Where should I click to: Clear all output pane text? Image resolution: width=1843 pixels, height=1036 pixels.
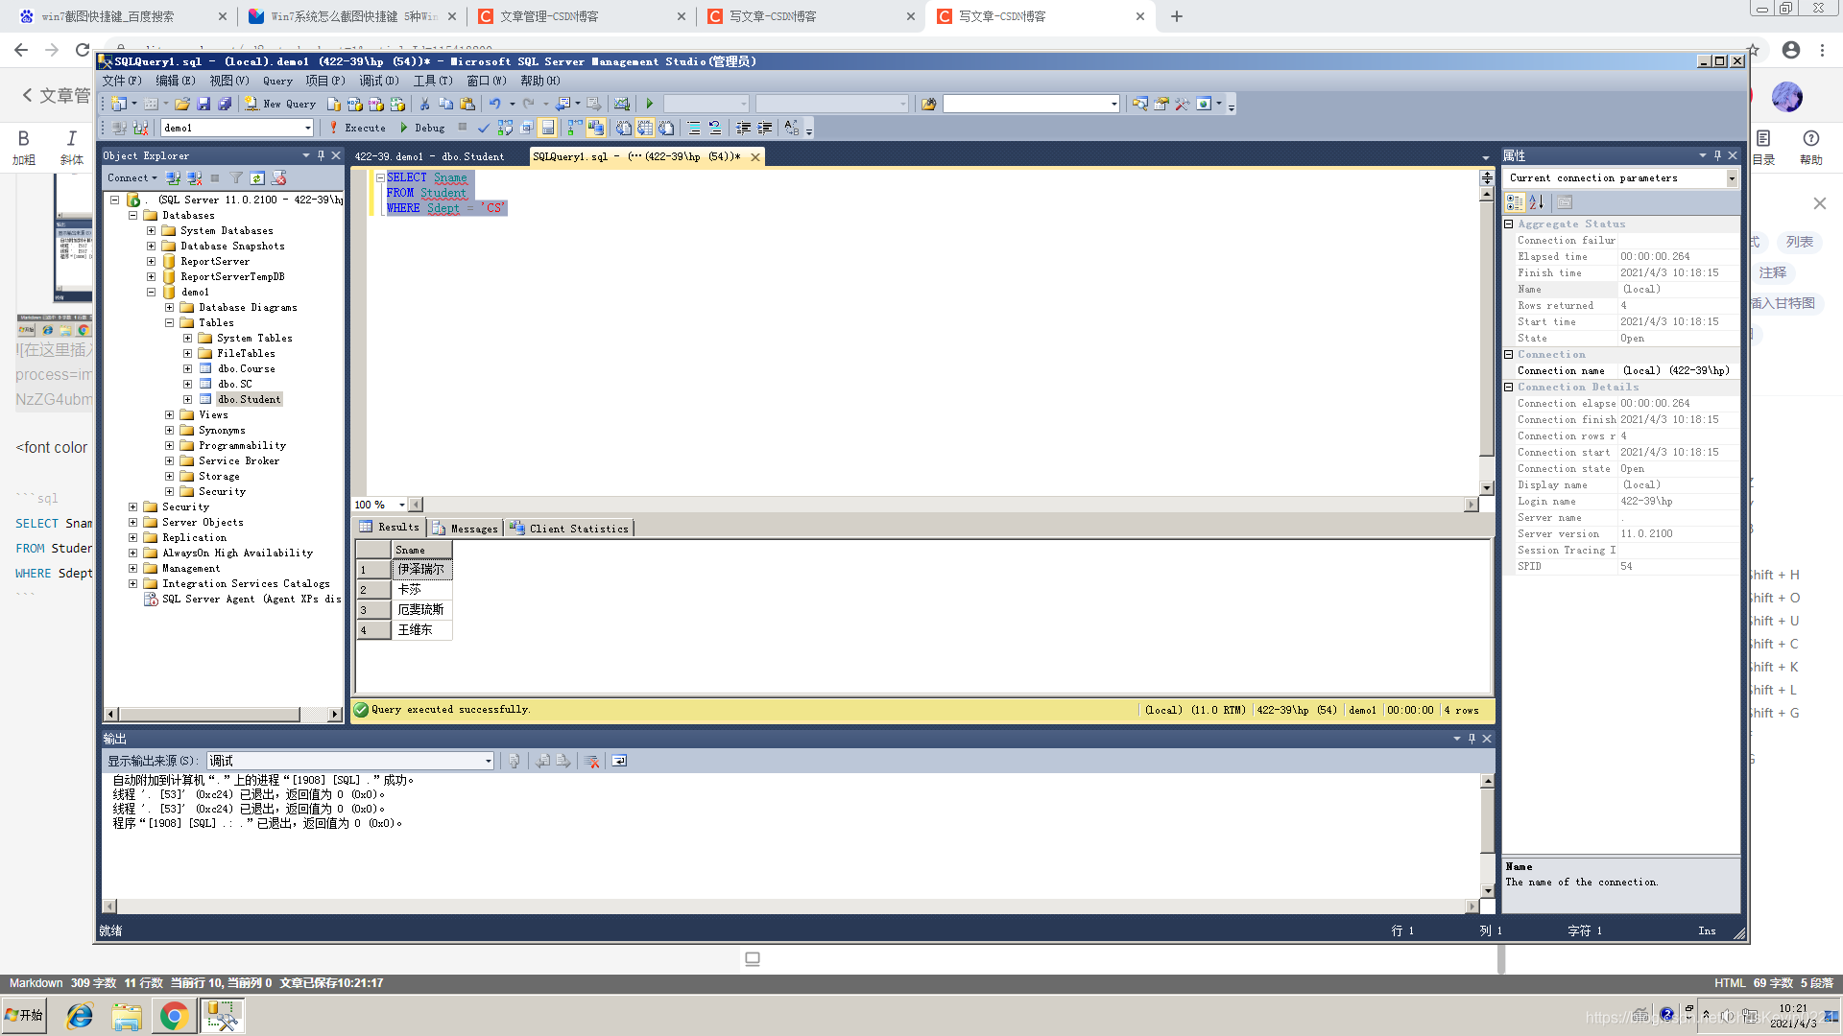[x=592, y=761]
